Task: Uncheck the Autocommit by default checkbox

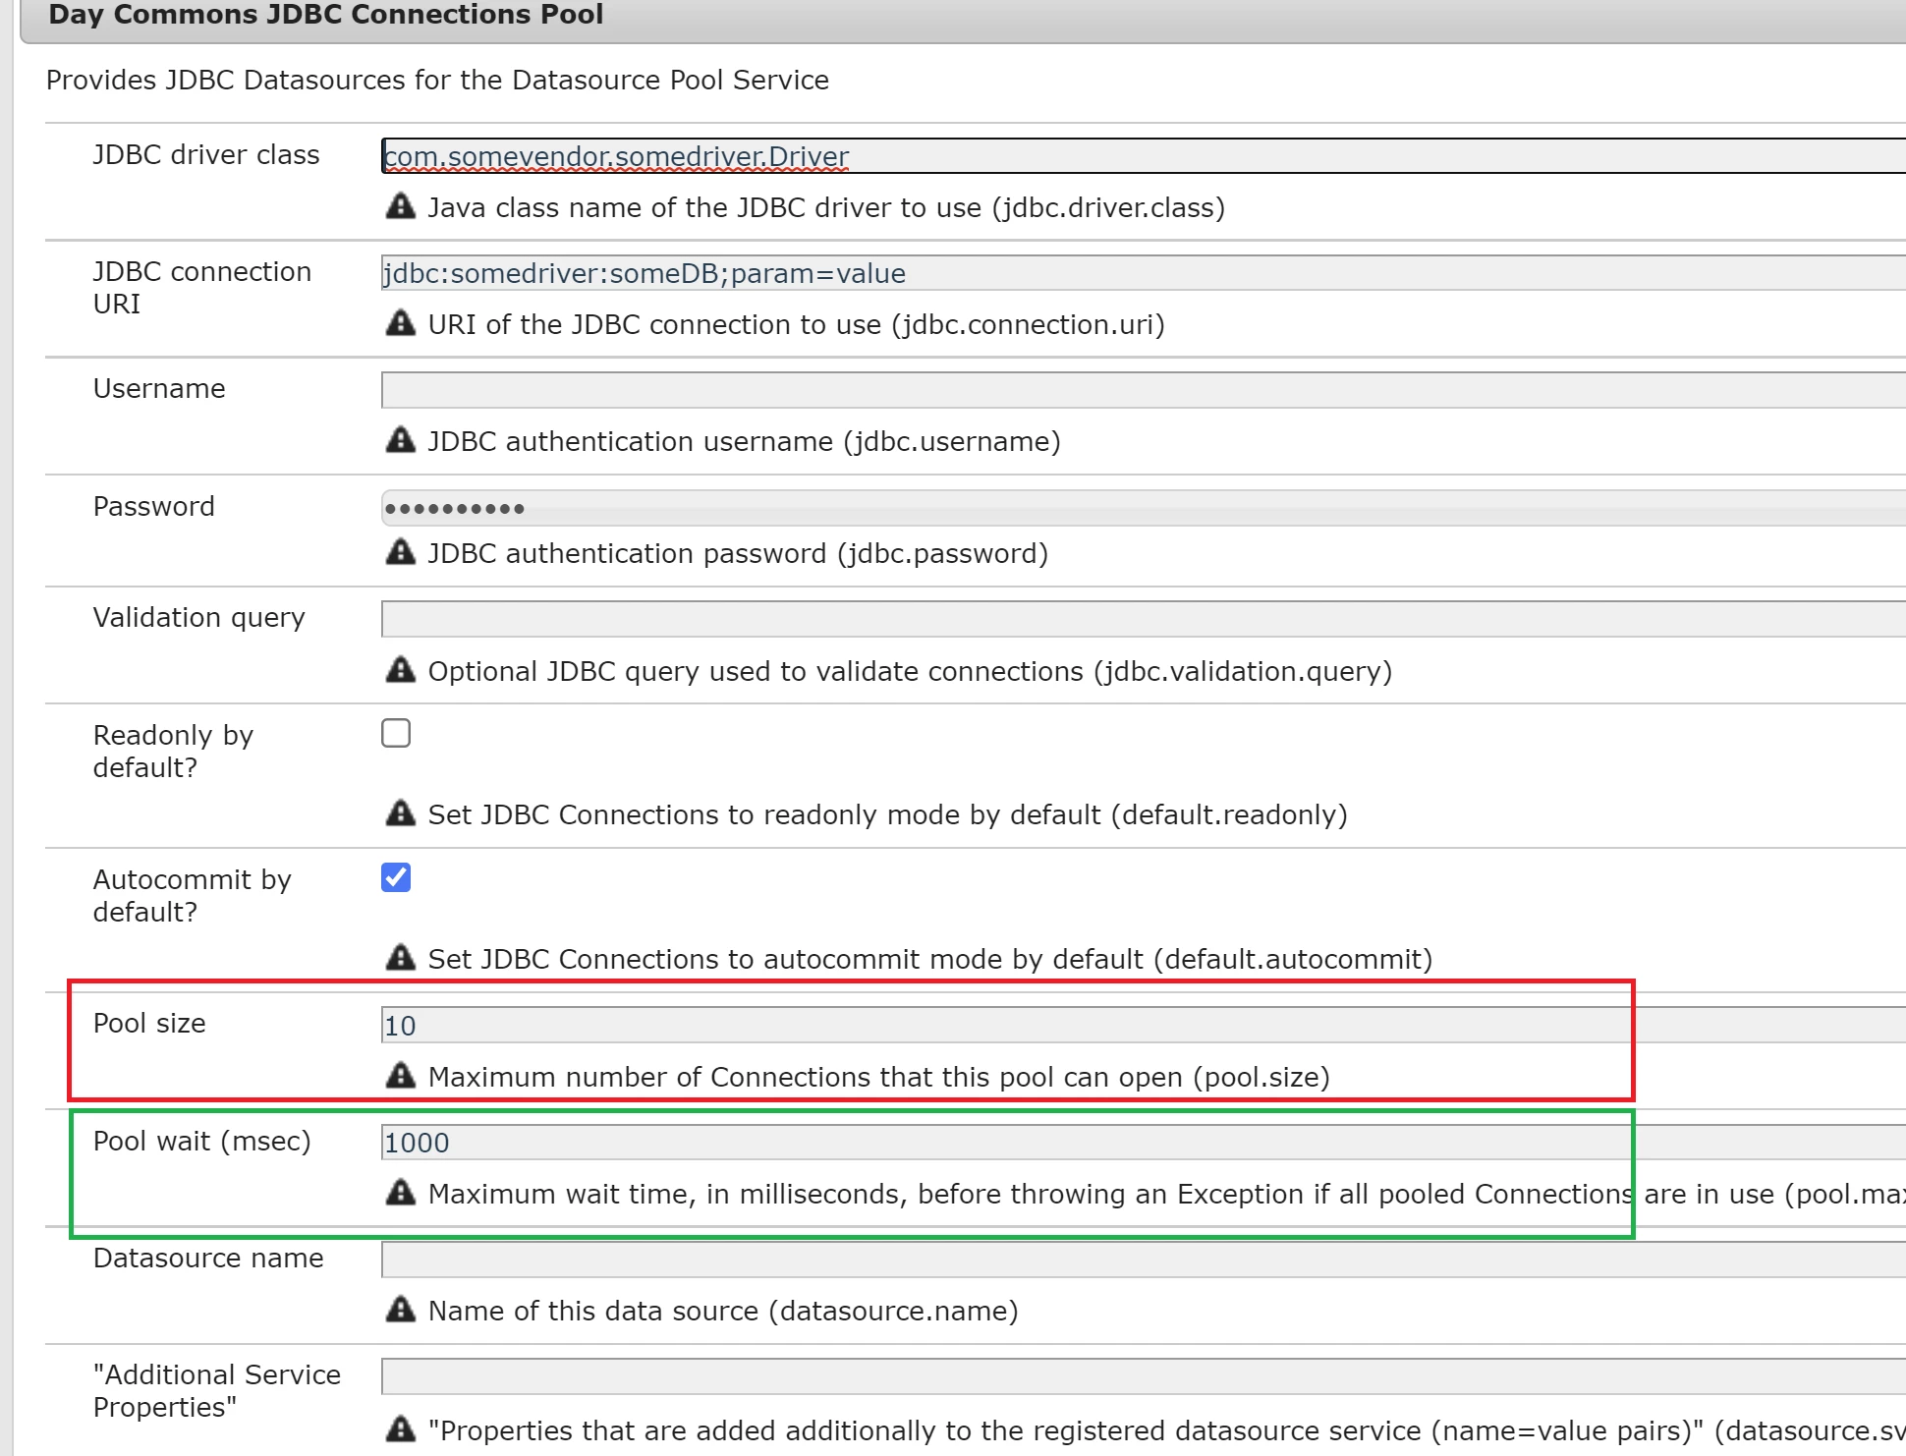Action: click(396, 877)
